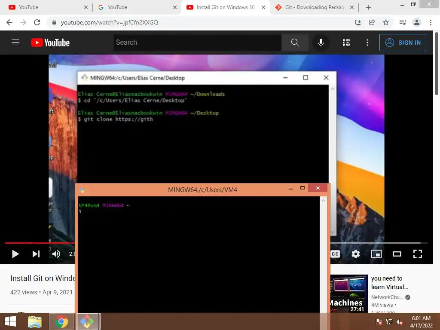This screenshot has height=330, width=440.
Task: Play the video
Action: [15, 254]
